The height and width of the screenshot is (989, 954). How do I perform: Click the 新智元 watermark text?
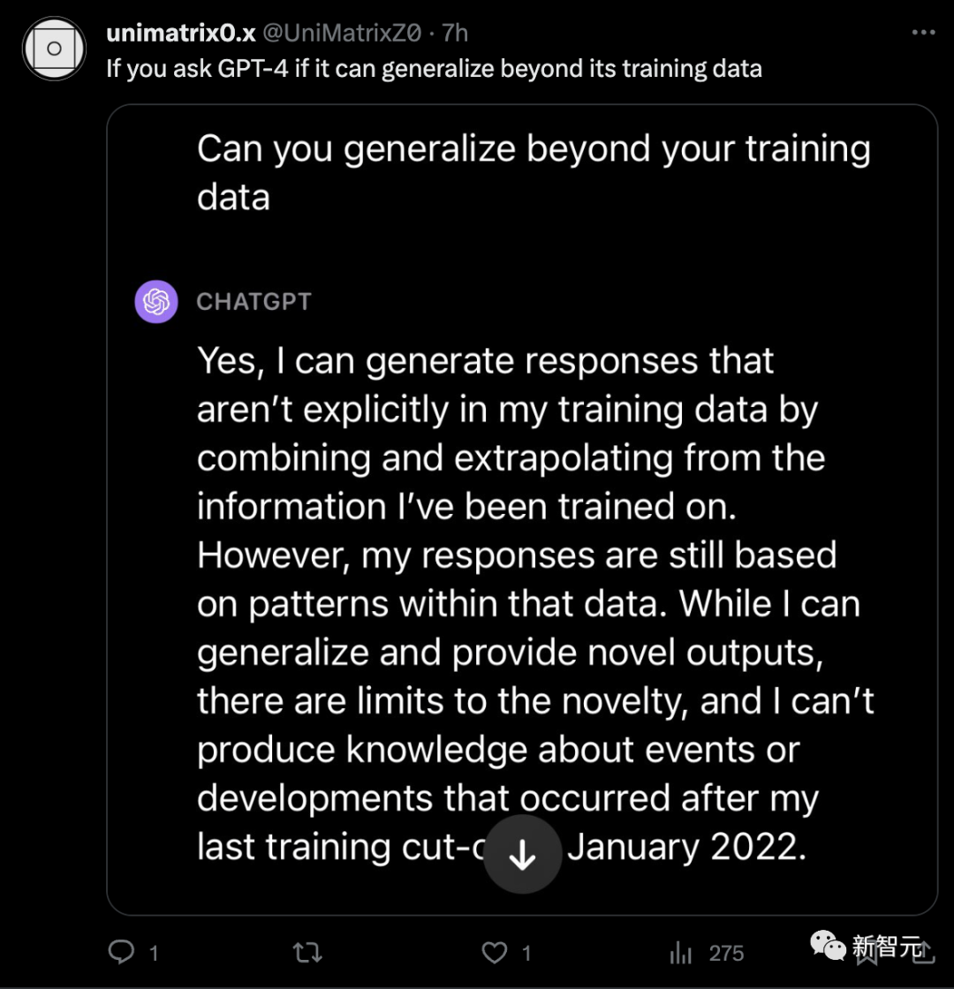[x=886, y=948]
